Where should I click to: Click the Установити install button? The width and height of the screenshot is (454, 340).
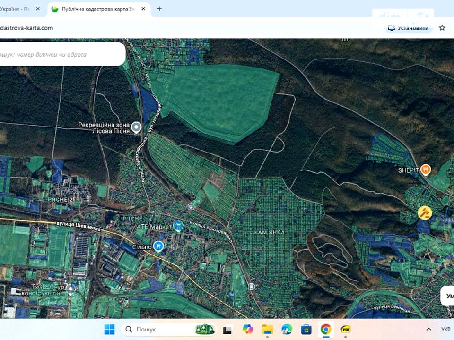(x=408, y=28)
